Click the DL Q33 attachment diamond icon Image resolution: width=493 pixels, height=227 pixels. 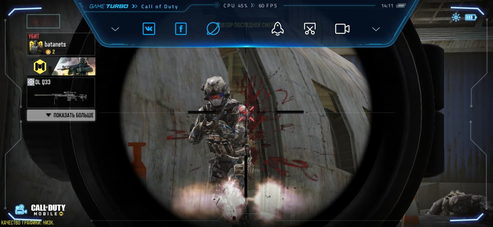[x=31, y=82]
